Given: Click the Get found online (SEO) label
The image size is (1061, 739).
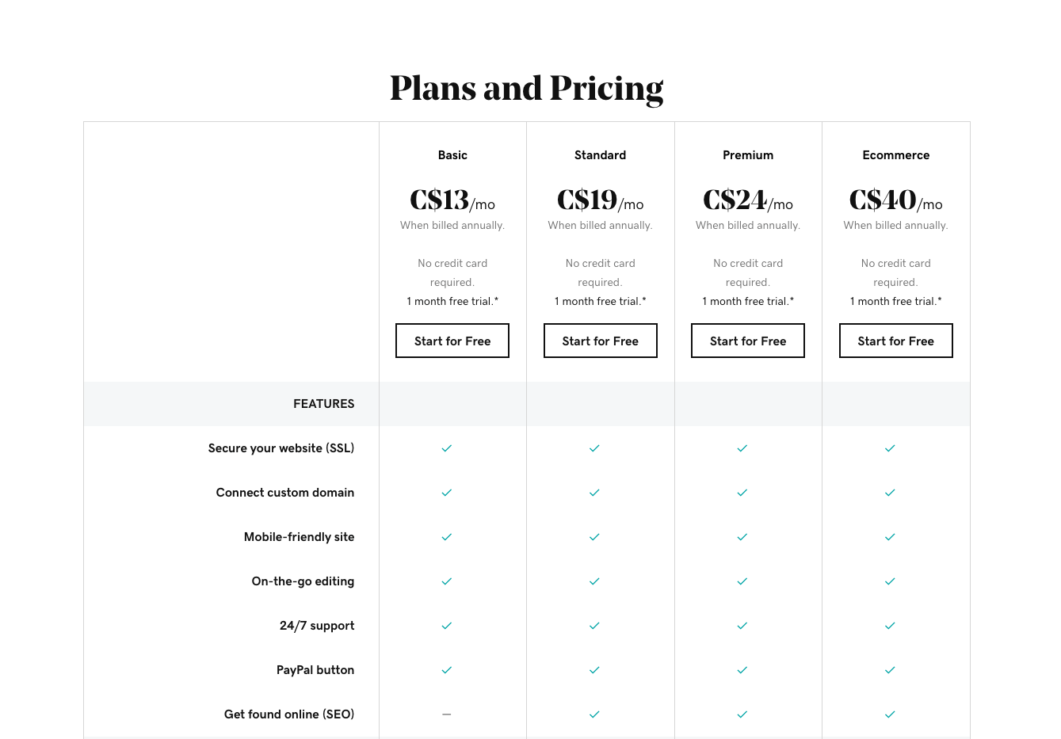Looking at the screenshot, I should pos(289,714).
